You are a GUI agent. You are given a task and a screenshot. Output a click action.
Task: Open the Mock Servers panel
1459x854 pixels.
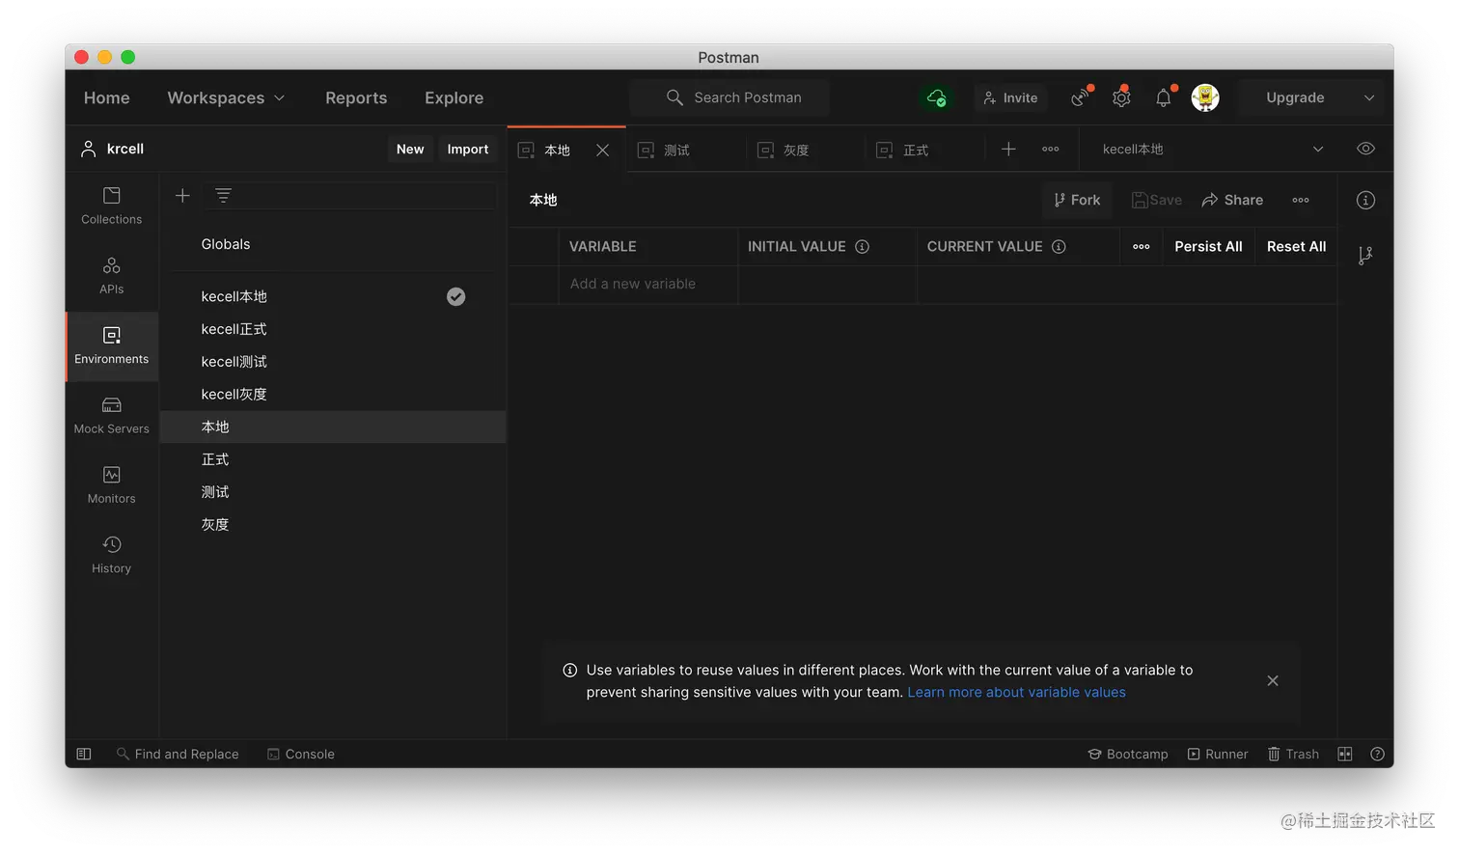[x=111, y=416]
